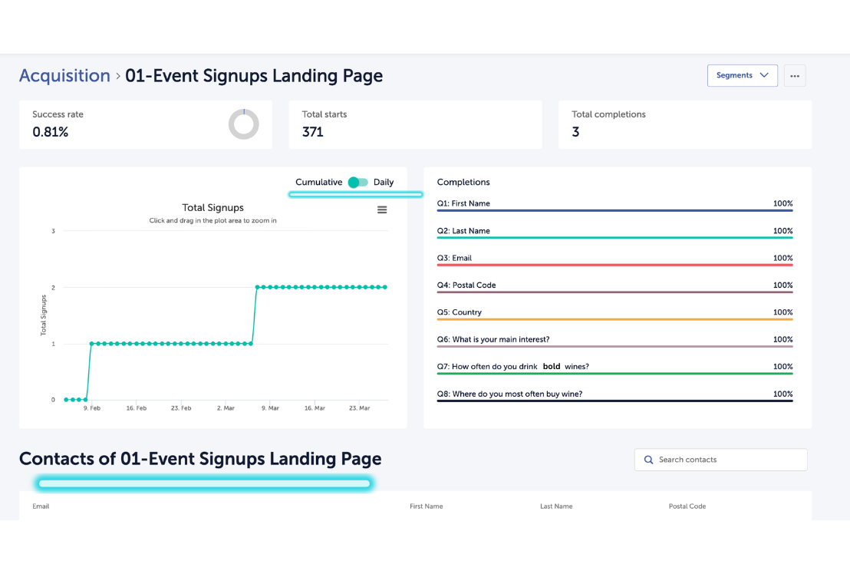Click Q5: Country row
The height and width of the screenshot is (574, 850).
[614, 313]
